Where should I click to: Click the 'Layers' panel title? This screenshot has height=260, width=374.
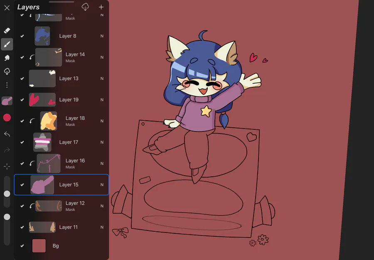coord(28,7)
